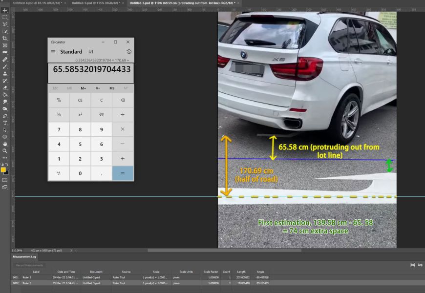
Task: Click the Calculator MS memory store button
Action: click(112, 88)
